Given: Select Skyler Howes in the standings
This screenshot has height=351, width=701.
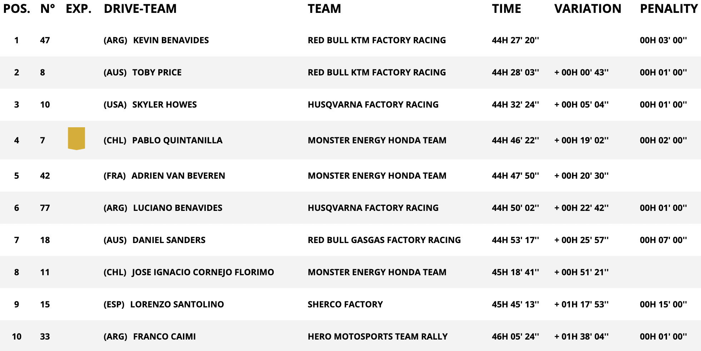Looking at the screenshot, I should [164, 105].
